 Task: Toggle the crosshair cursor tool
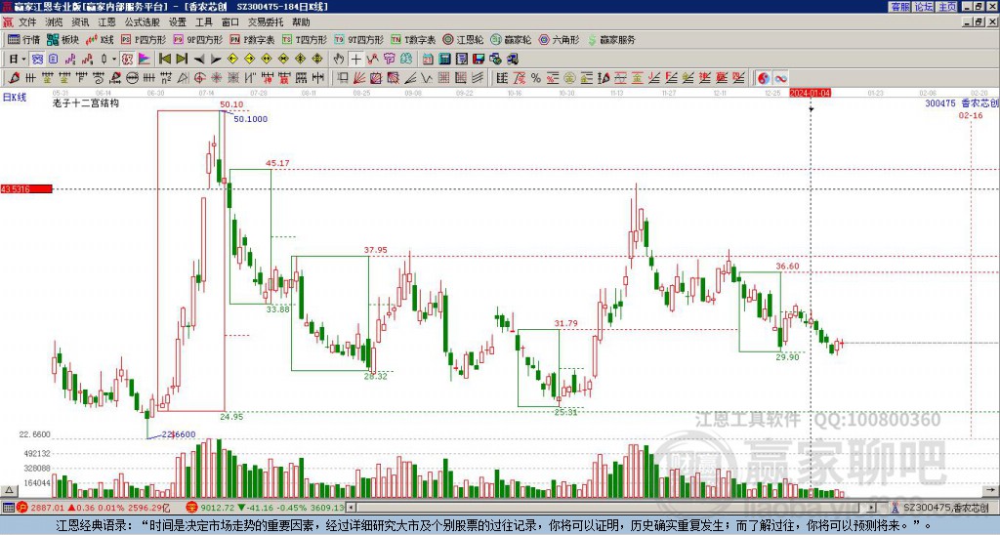355,60
